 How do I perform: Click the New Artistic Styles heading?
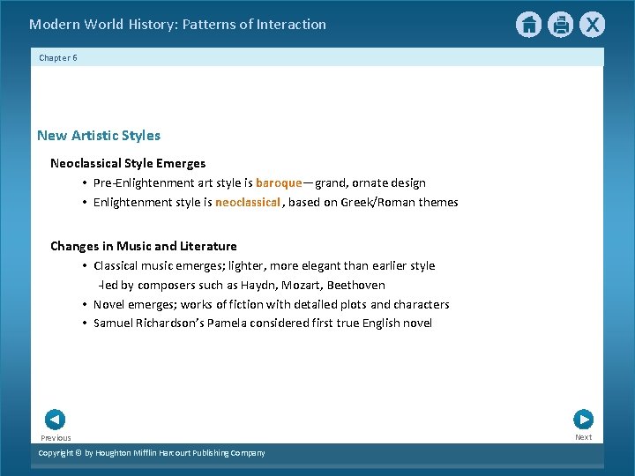click(99, 135)
